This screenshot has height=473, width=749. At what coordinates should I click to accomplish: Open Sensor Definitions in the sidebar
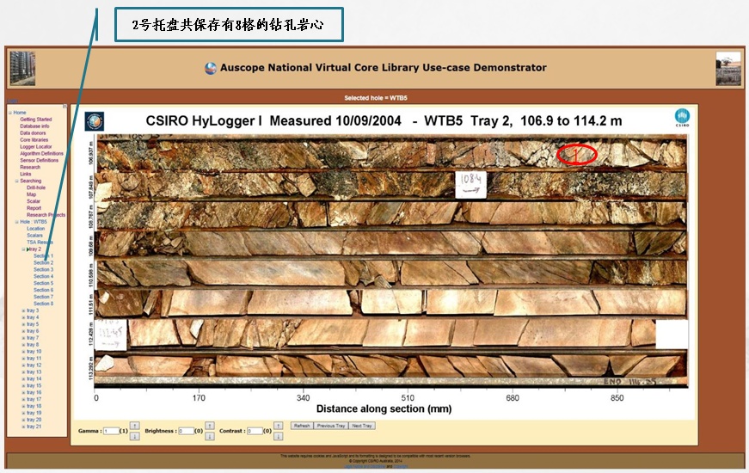pyautogui.click(x=40, y=161)
